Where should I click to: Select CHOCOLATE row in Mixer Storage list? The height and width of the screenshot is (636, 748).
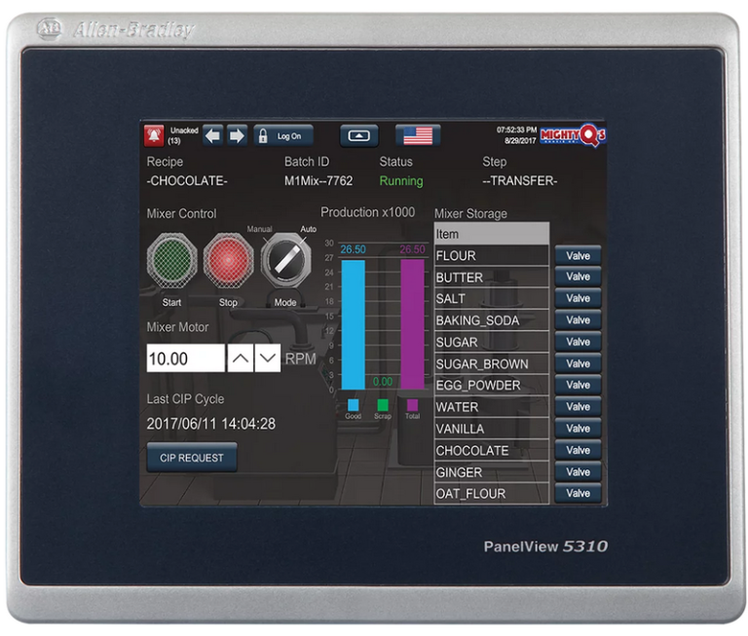[x=491, y=451]
